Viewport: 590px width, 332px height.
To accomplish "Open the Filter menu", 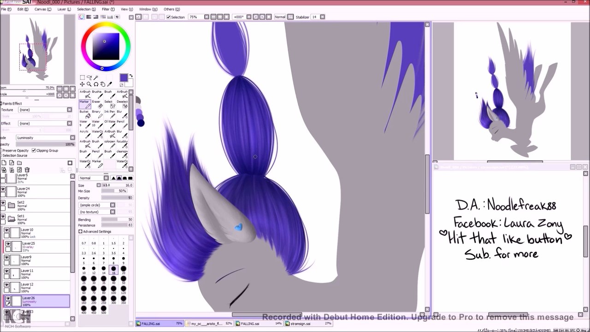I will pyautogui.click(x=107, y=9).
